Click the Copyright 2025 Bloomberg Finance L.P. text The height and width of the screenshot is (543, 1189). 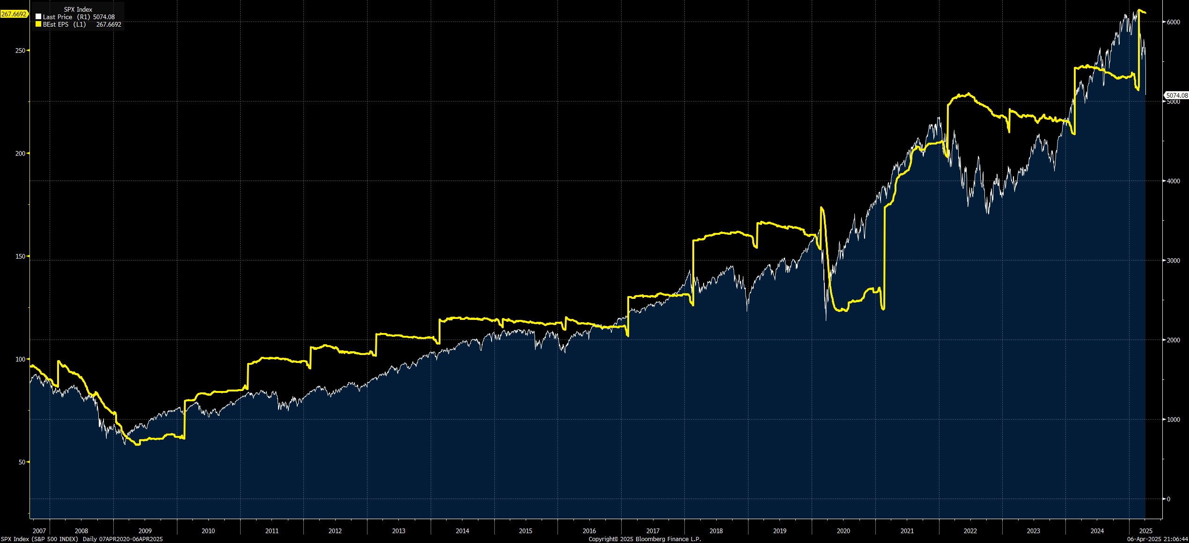[x=645, y=539]
